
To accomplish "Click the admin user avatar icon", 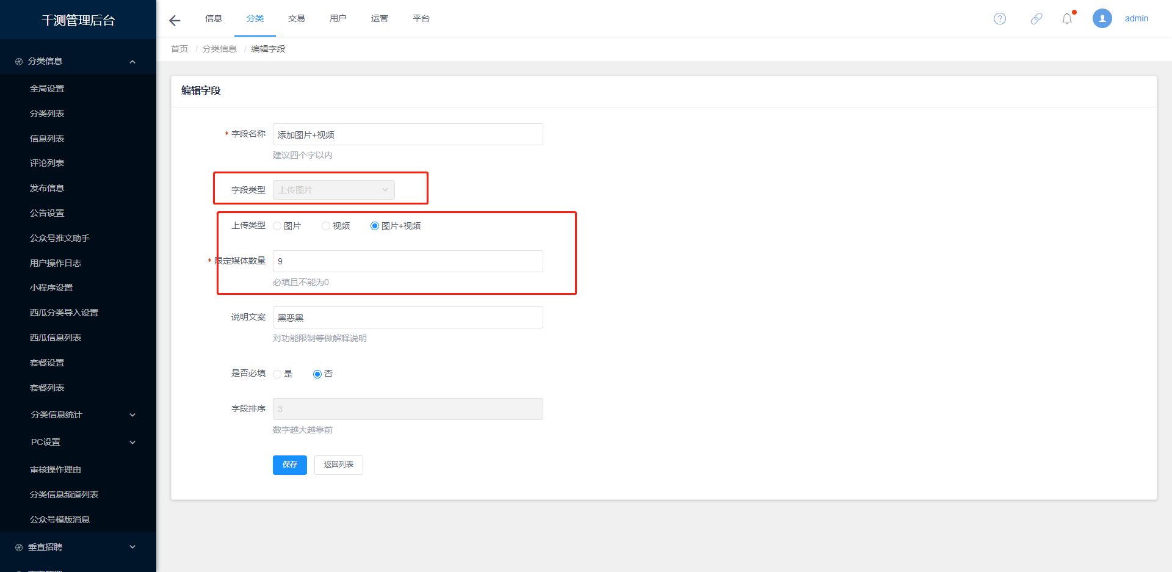I will (x=1102, y=18).
